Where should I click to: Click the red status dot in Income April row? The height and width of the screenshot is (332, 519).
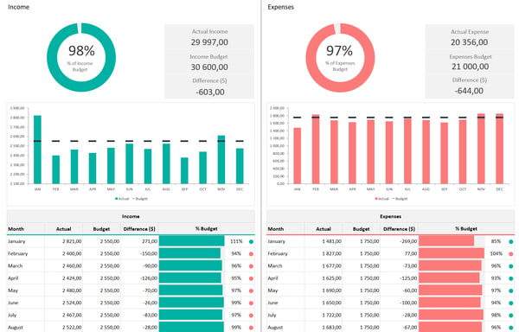(x=251, y=278)
